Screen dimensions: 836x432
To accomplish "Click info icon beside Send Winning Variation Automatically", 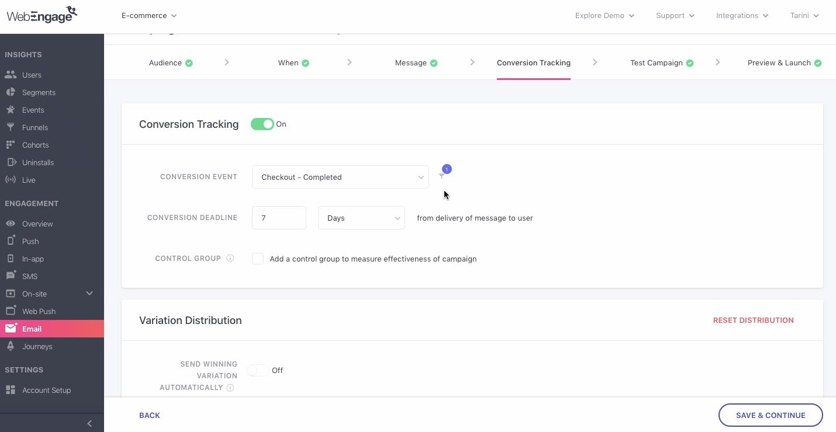I will point(230,388).
